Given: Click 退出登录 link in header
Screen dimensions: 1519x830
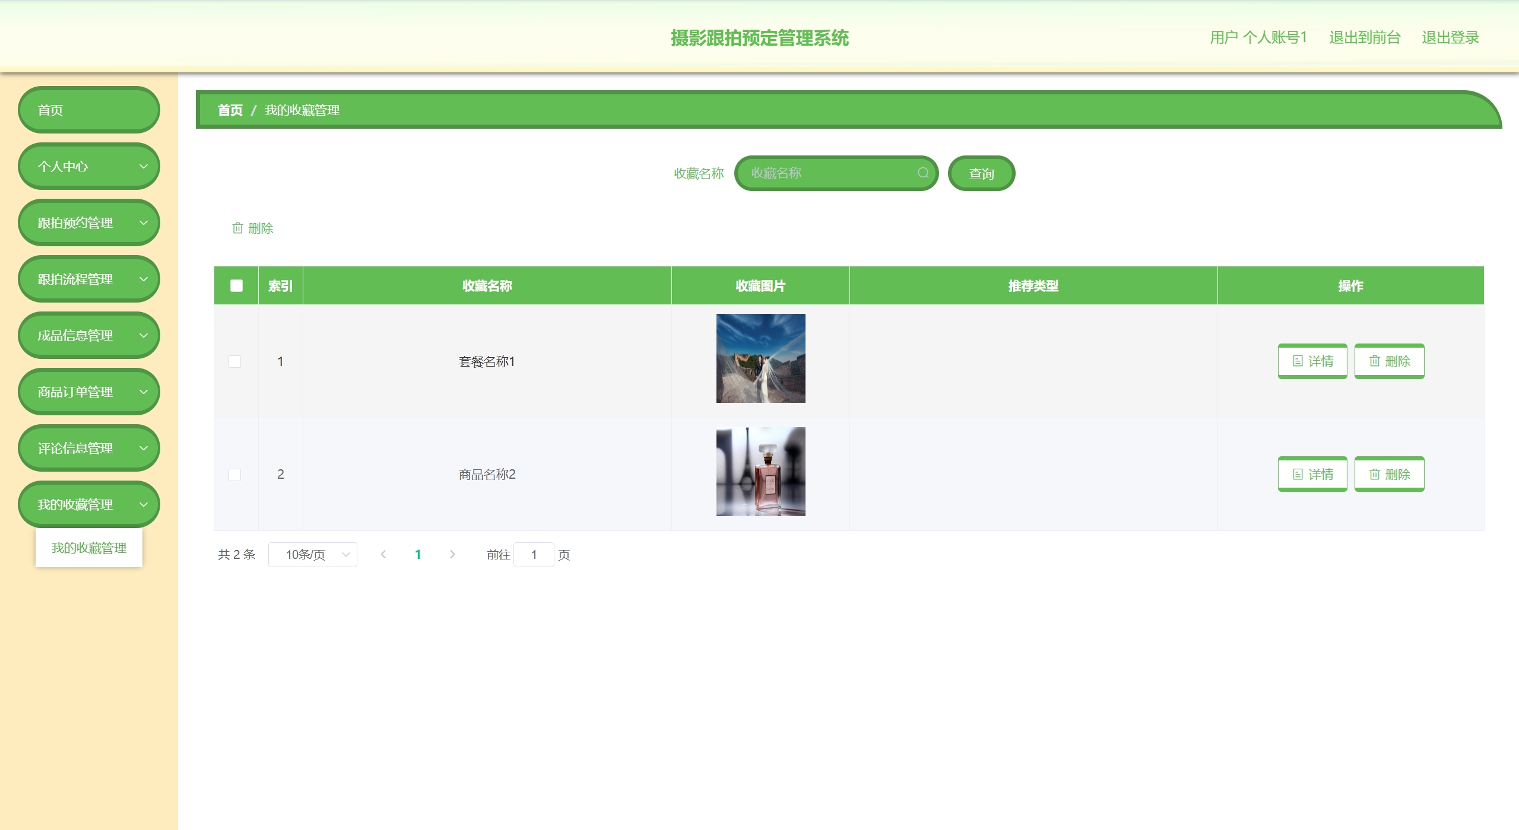Looking at the screenshot, I should (1450, 37).
